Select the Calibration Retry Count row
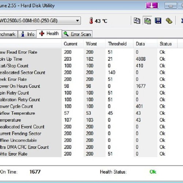Screen dimensions: 183x183 click(89, 100)
